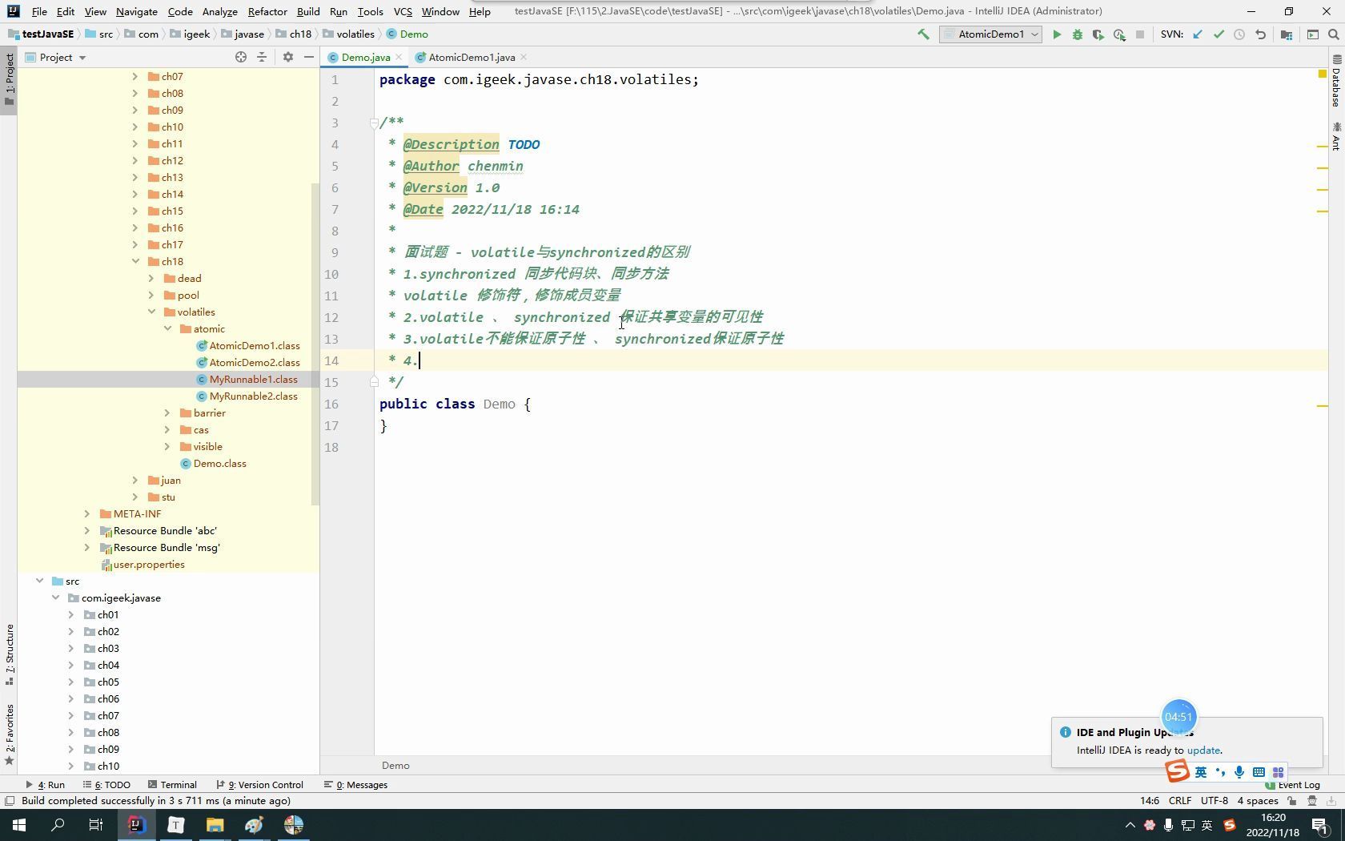Click the yellow inspection indicator atop the editor
This screenshot has height=841, width=1345.
(1322, 74)
